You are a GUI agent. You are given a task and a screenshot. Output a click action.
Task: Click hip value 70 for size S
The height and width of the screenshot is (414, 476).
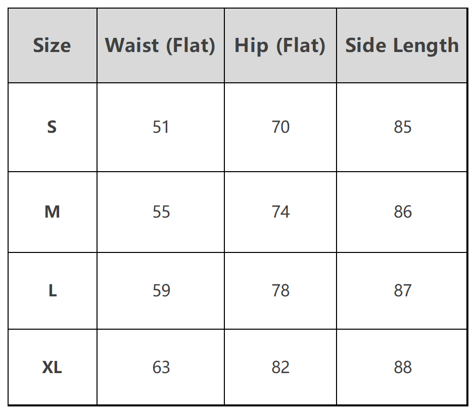[280, 127]
